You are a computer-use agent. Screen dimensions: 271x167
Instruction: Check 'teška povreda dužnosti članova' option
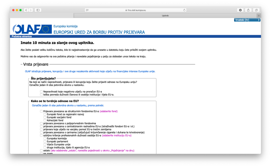click(41, 94)
